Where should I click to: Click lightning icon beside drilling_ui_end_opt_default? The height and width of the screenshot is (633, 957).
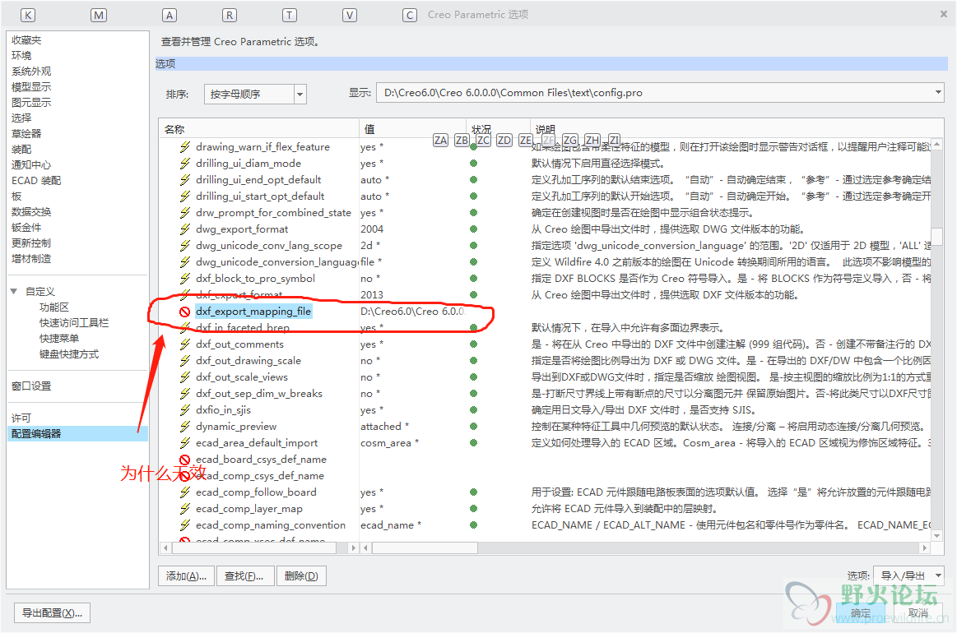[x=185, y=180]
